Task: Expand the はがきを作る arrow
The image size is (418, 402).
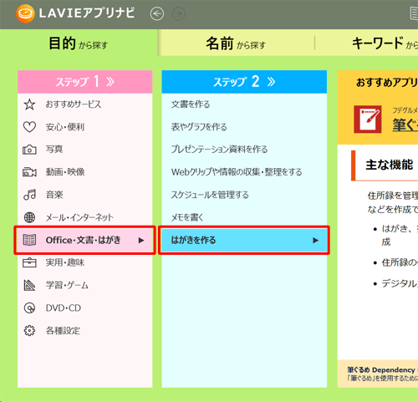Action: pyautogui.click(x=315, y=240)
